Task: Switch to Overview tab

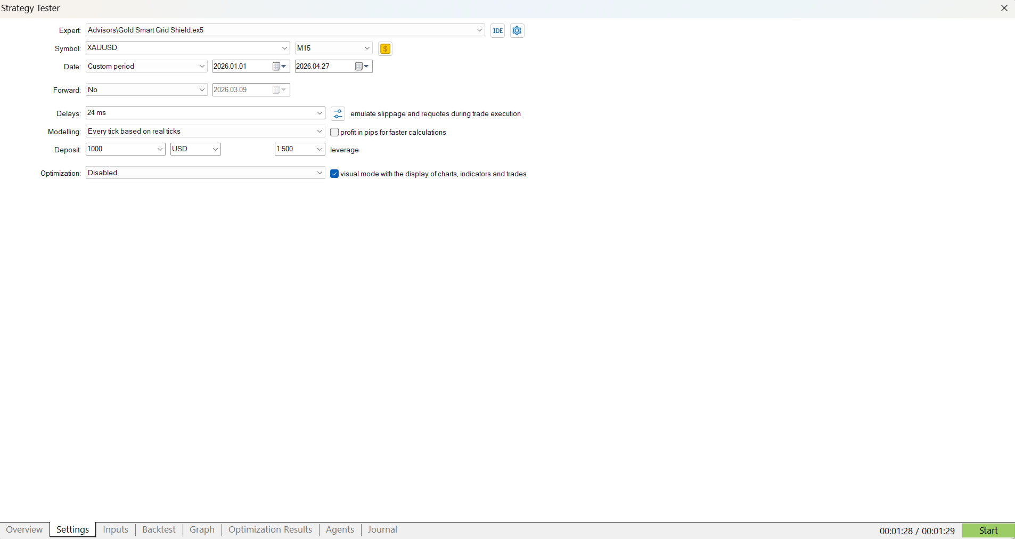Action: [x=24, y=530]
